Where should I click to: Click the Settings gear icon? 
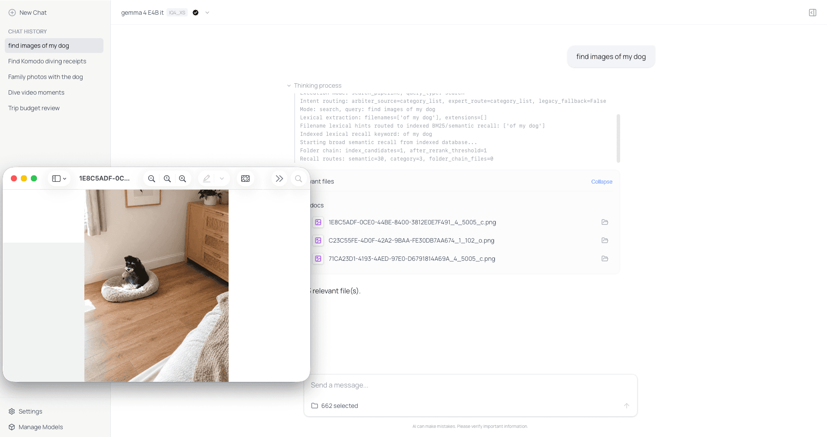pyautogui.click(x=12, y=411)
